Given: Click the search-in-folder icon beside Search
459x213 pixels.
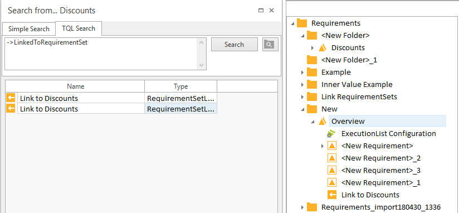Looking at the screenshot, I should [x=270, y=45].
